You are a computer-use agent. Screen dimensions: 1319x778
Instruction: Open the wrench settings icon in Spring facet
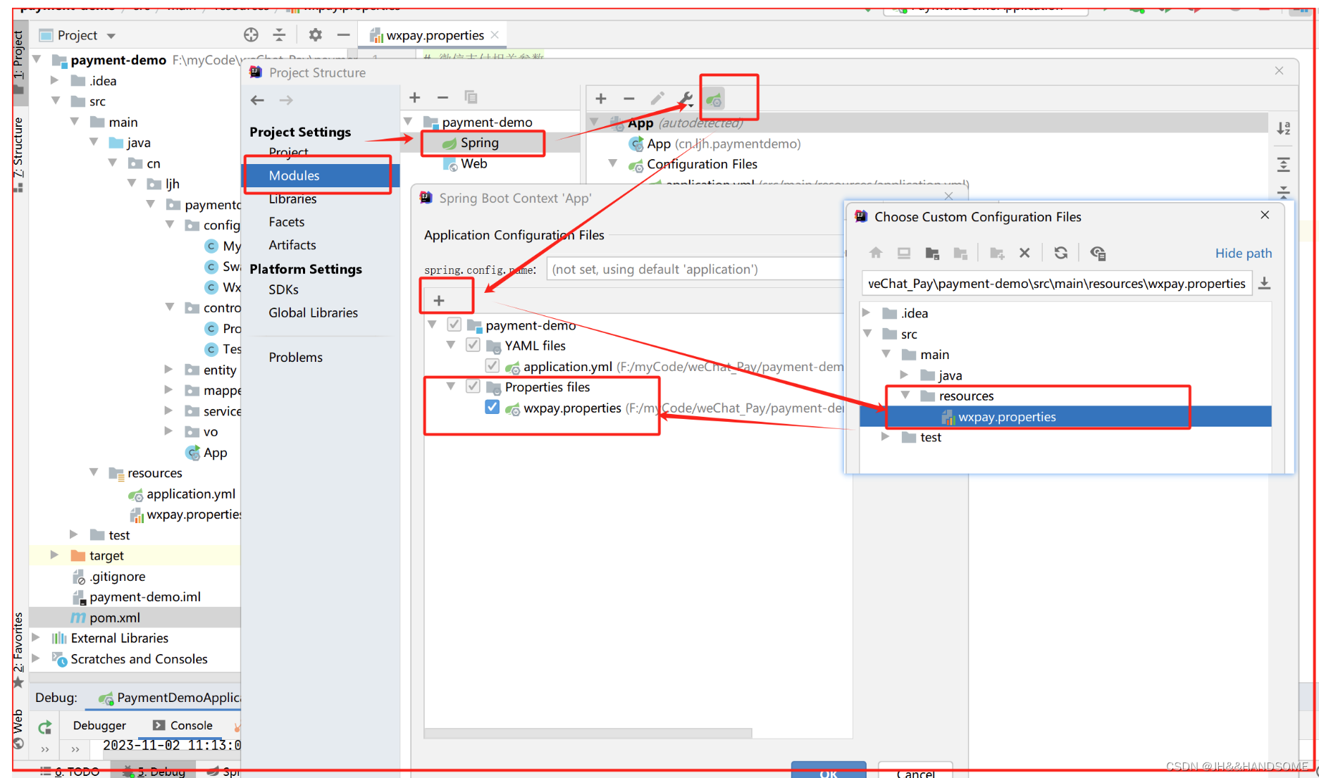(686, 99)
